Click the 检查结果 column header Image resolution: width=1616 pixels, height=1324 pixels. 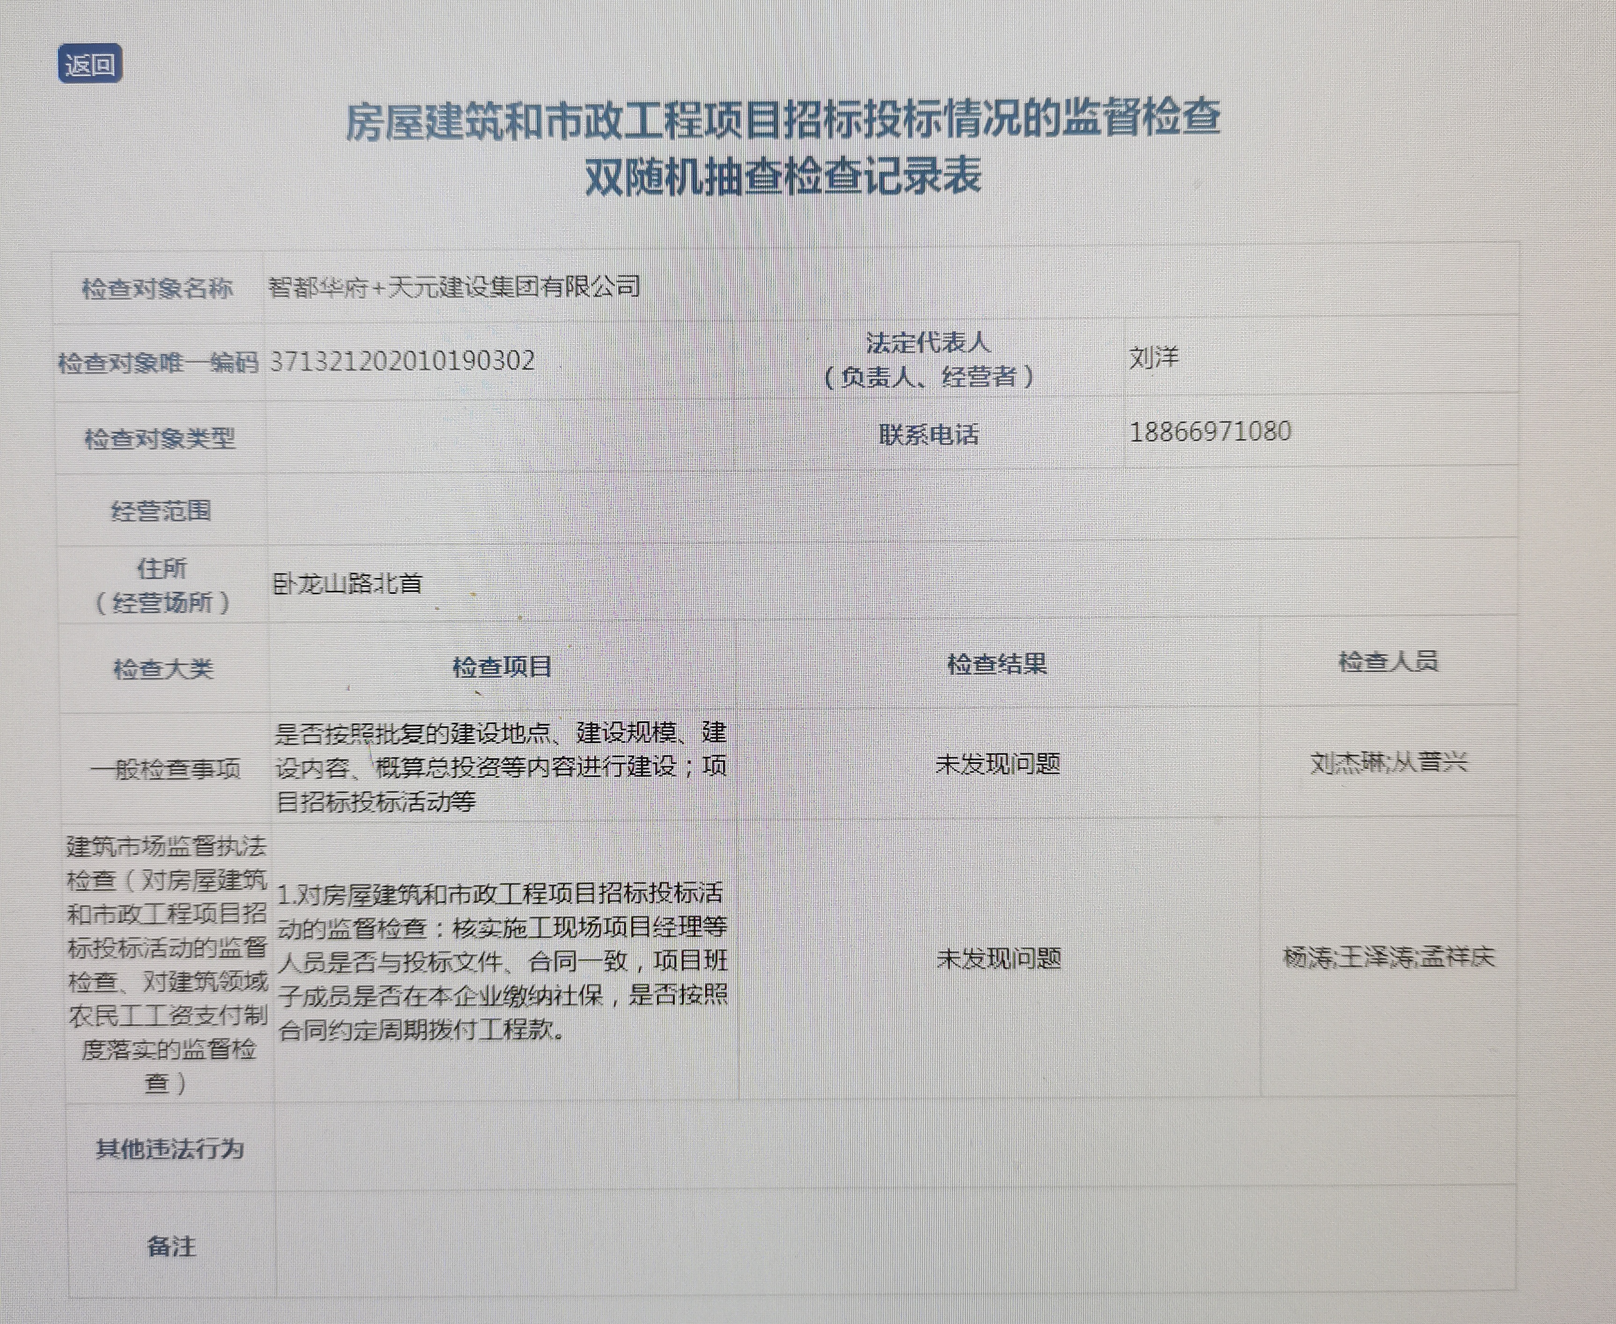(997, 664)
